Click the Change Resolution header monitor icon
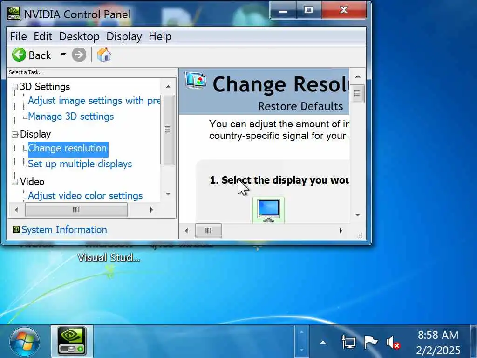 pos(196,80)
